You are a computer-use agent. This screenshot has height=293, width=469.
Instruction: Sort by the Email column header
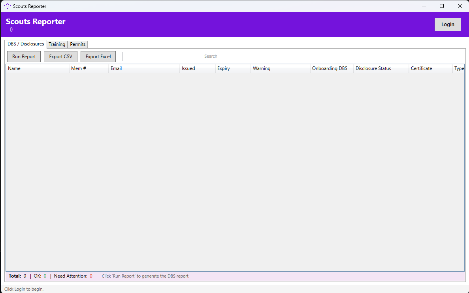(x=144, y=68)
